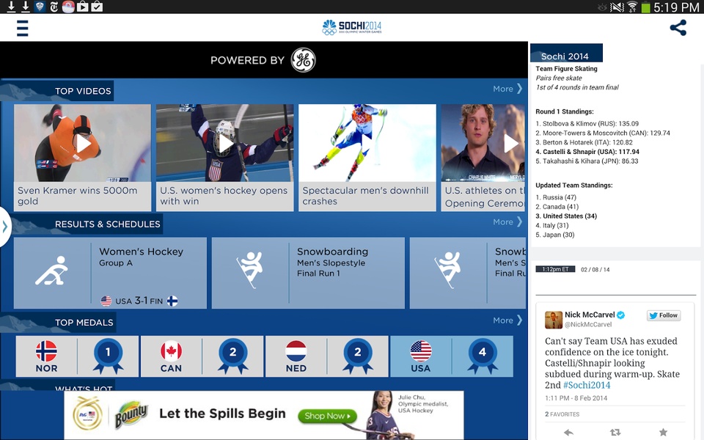Open the NBC Sochi 2014 logo
704x440 pixels.
(x=351, y=27)
